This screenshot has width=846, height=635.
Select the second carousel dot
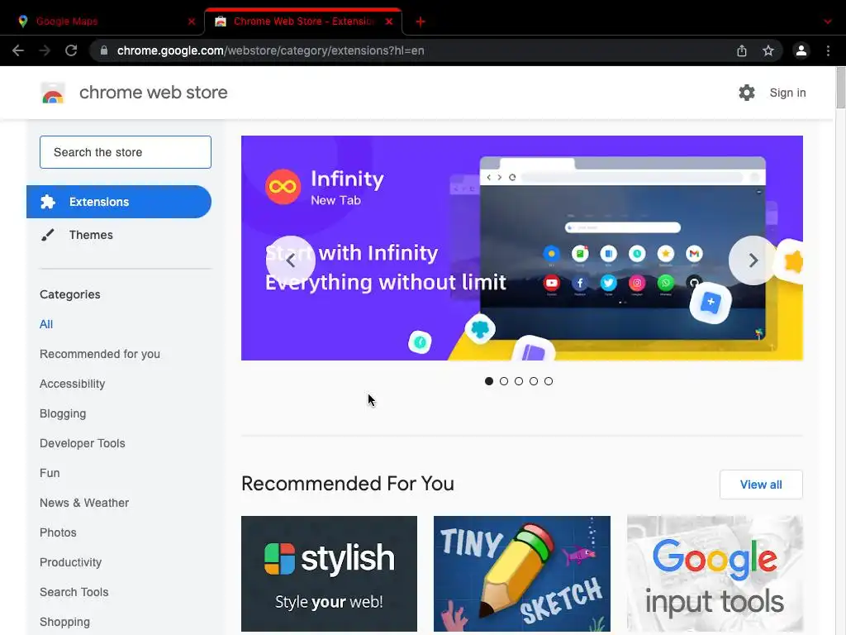click(504, 381)
